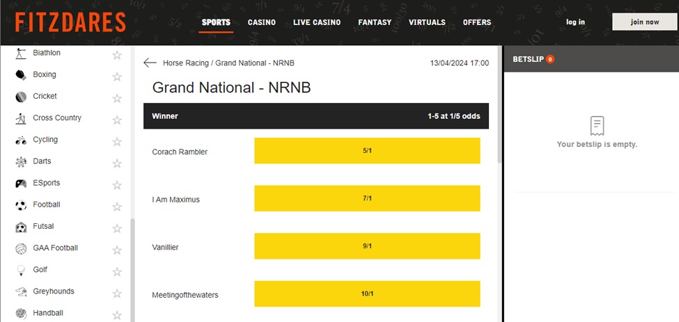Select Corach Rambler at 5/1 odds
Viewport: 679px width, 322px height.
tap(367, 151)
